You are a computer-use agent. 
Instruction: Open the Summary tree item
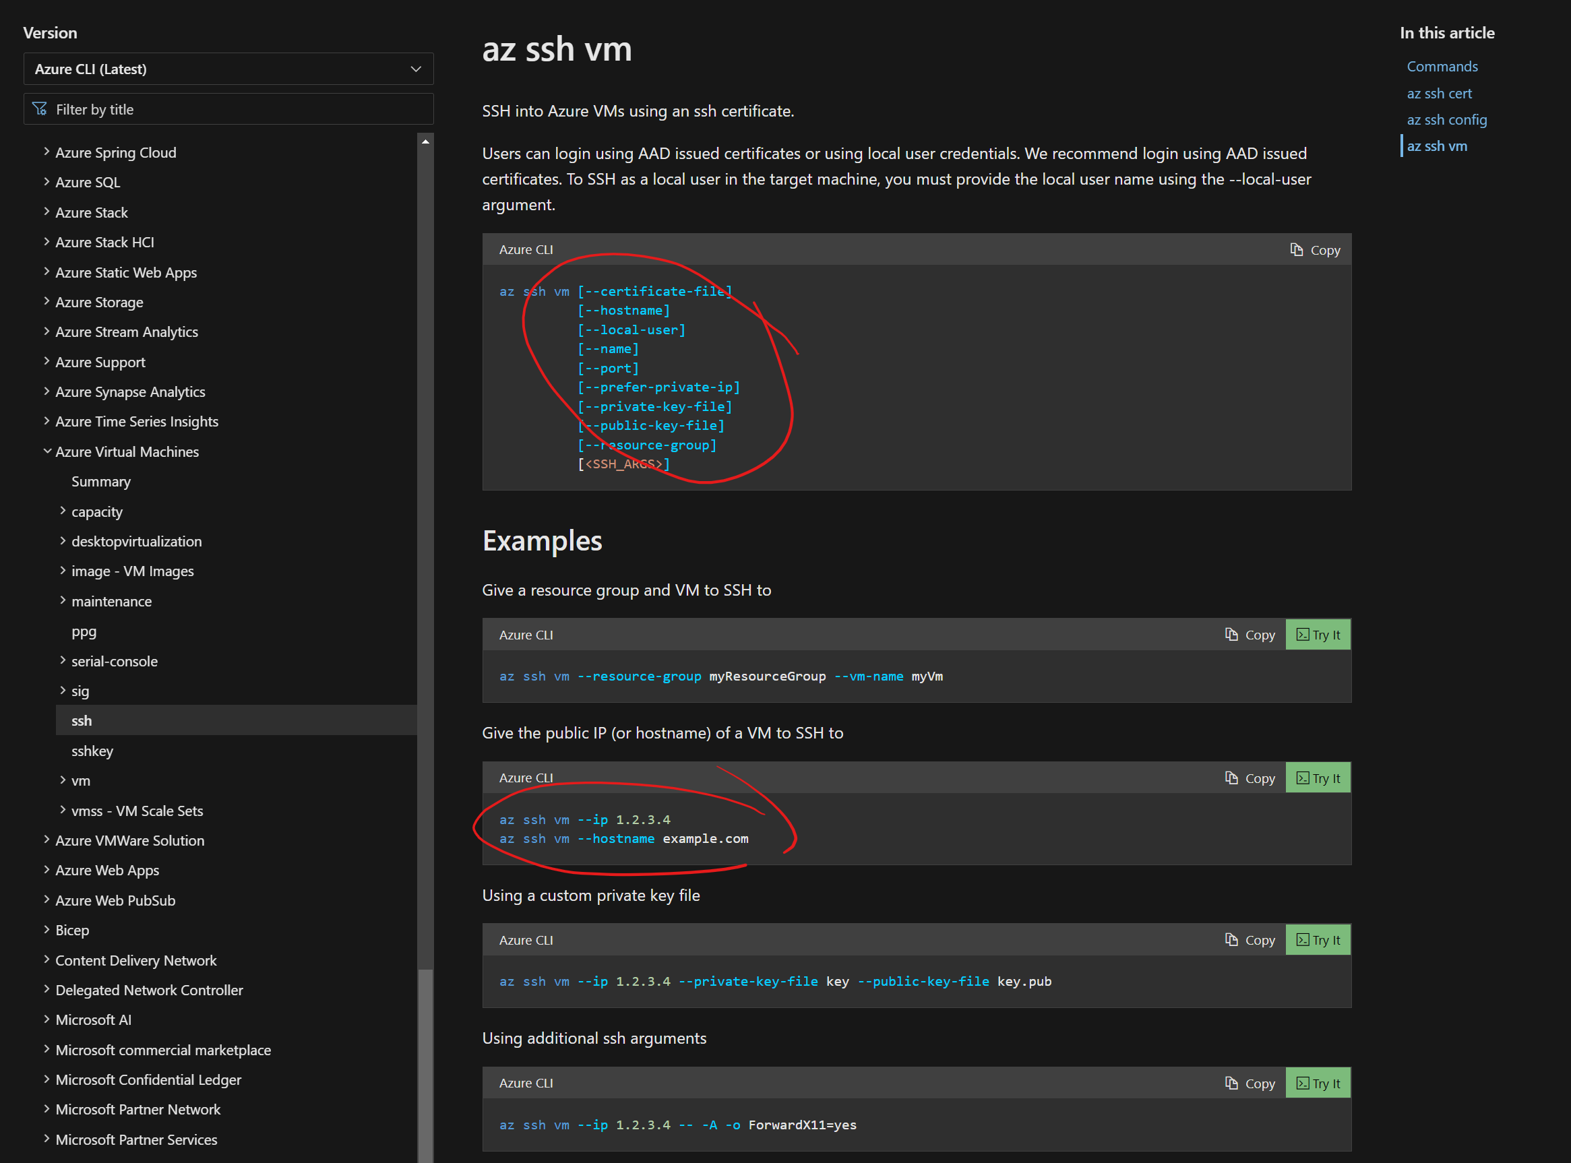[100, 482]
